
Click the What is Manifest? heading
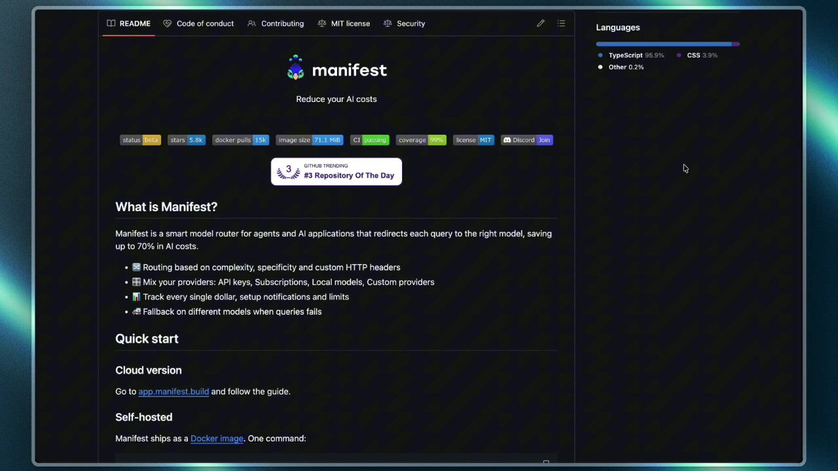click(x=166, y=207)
